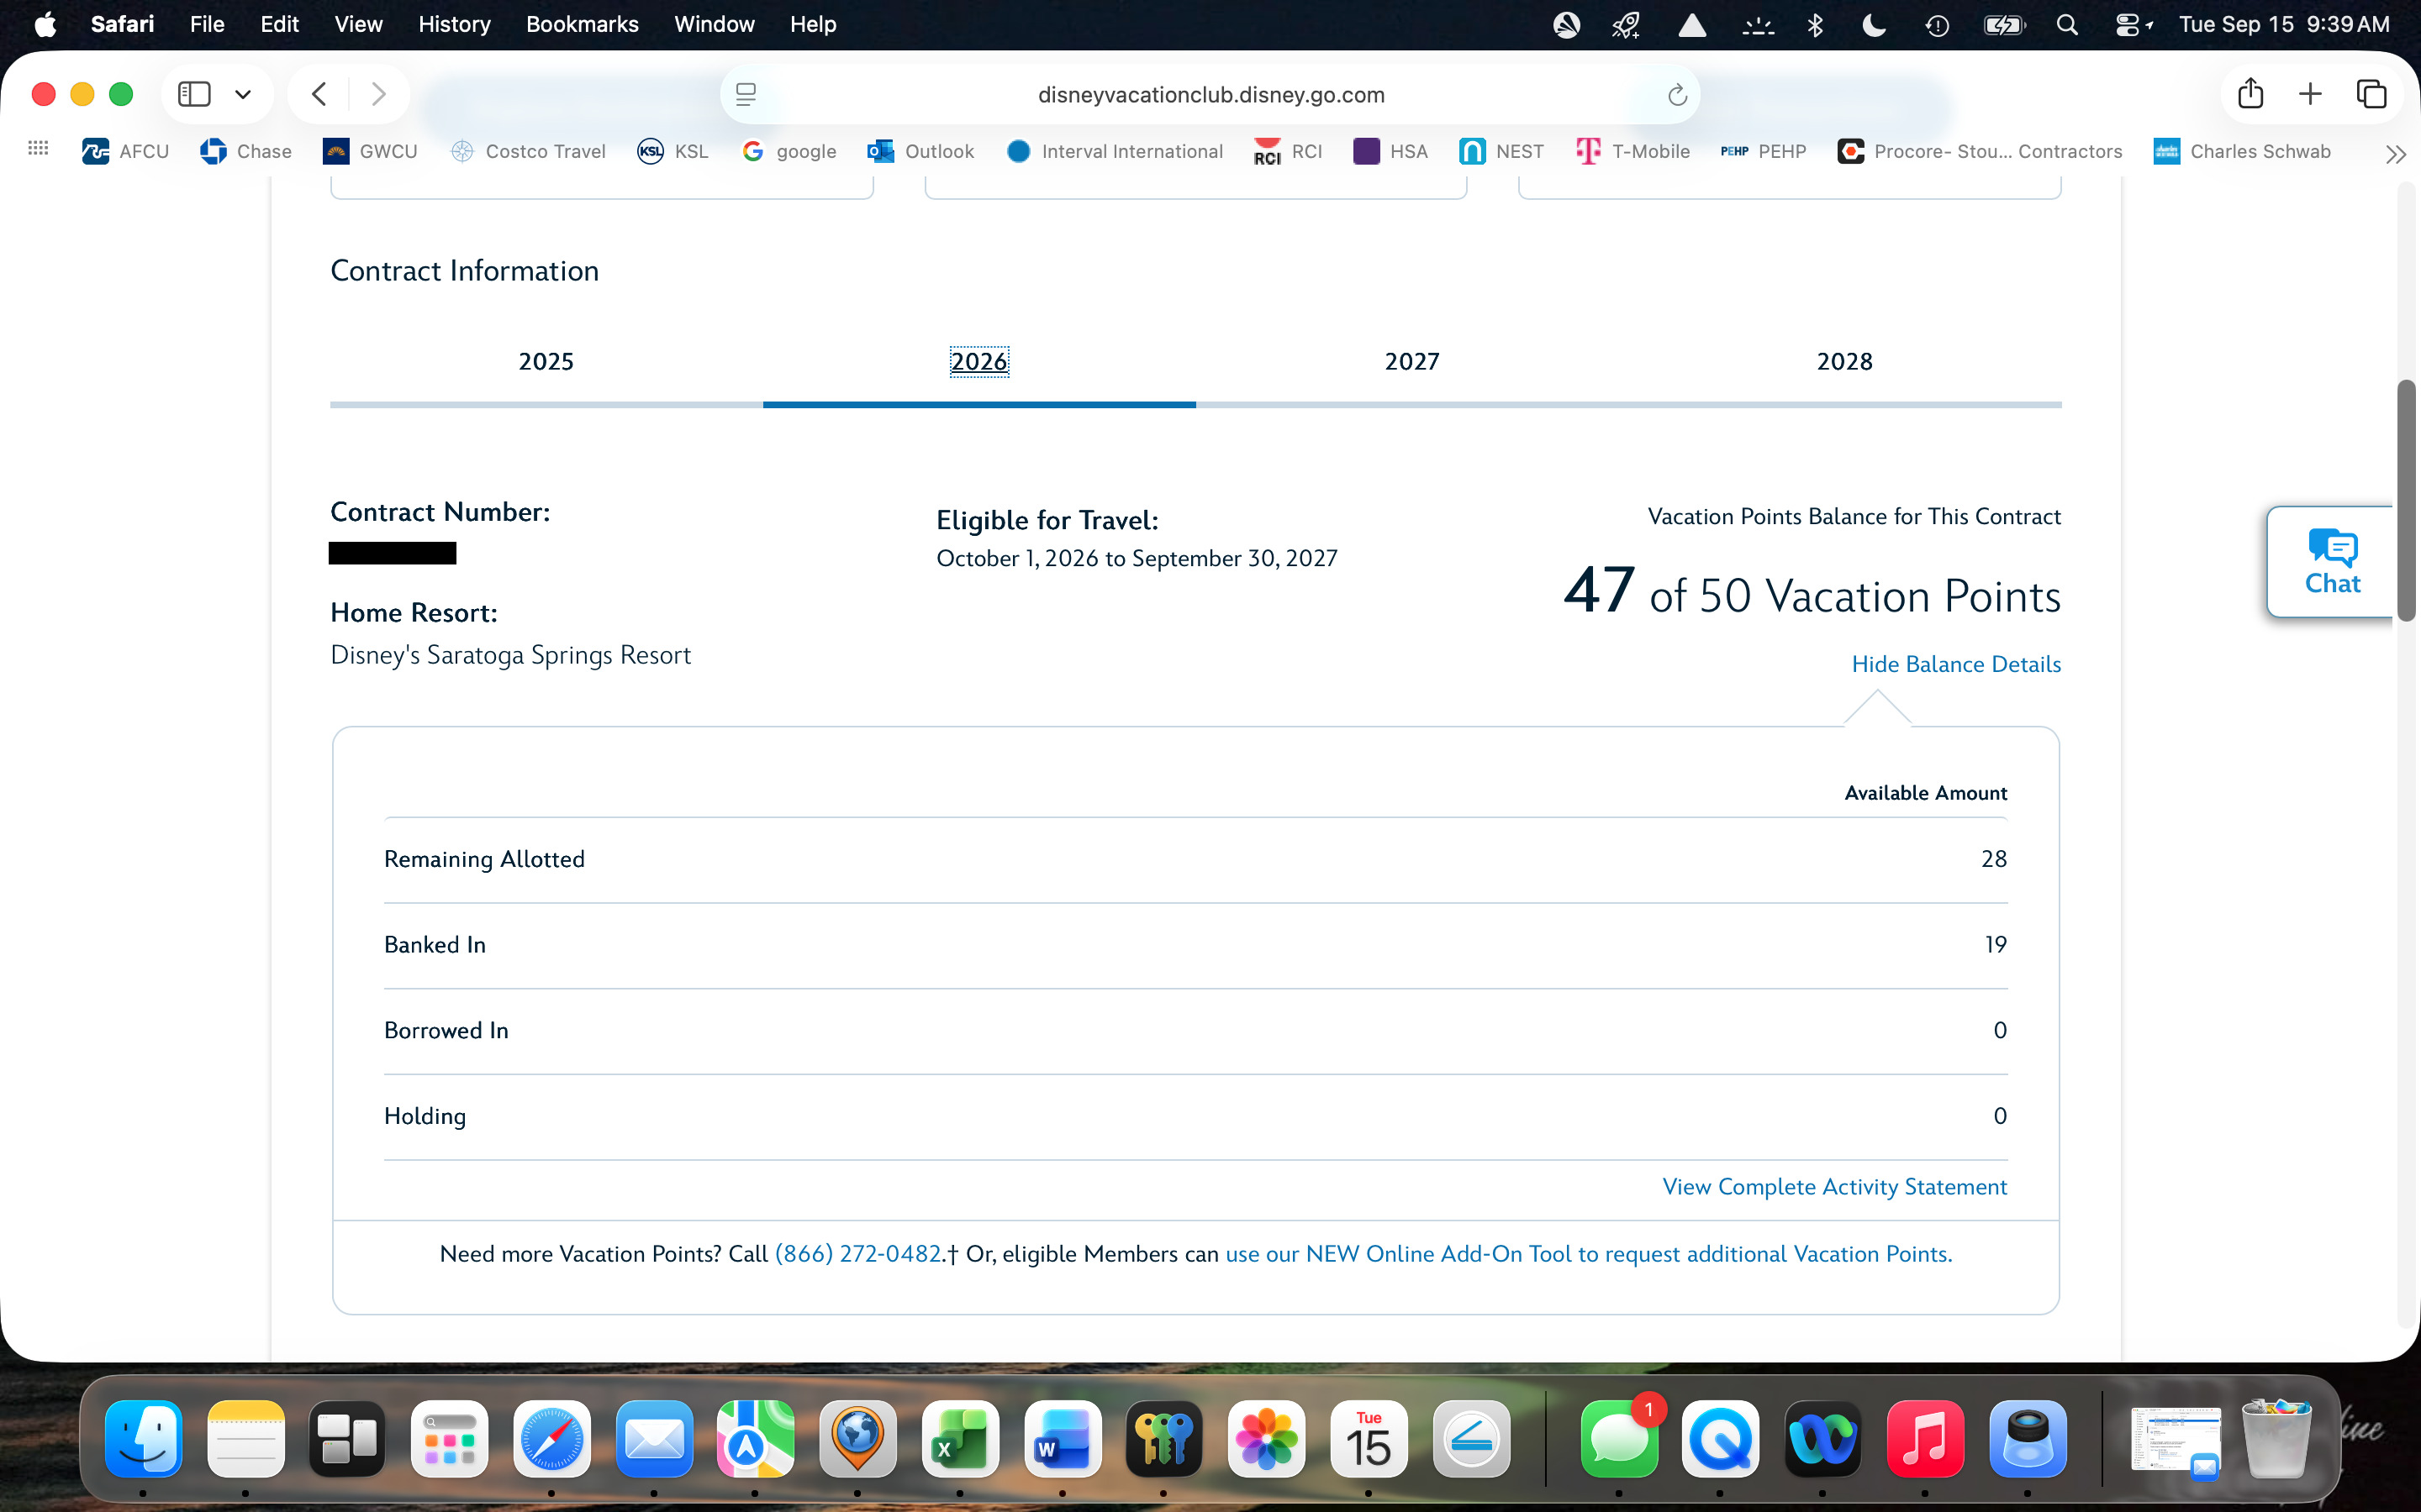Click the page vertical scrollbar

point(2405,500)
